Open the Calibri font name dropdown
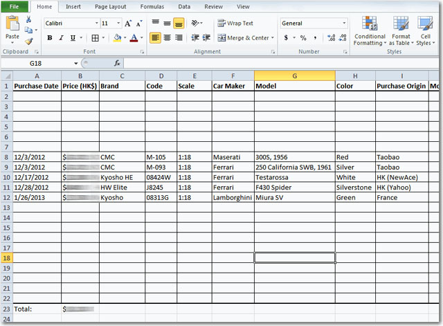This screenshot has width=443, height=326. coord(97,23)
